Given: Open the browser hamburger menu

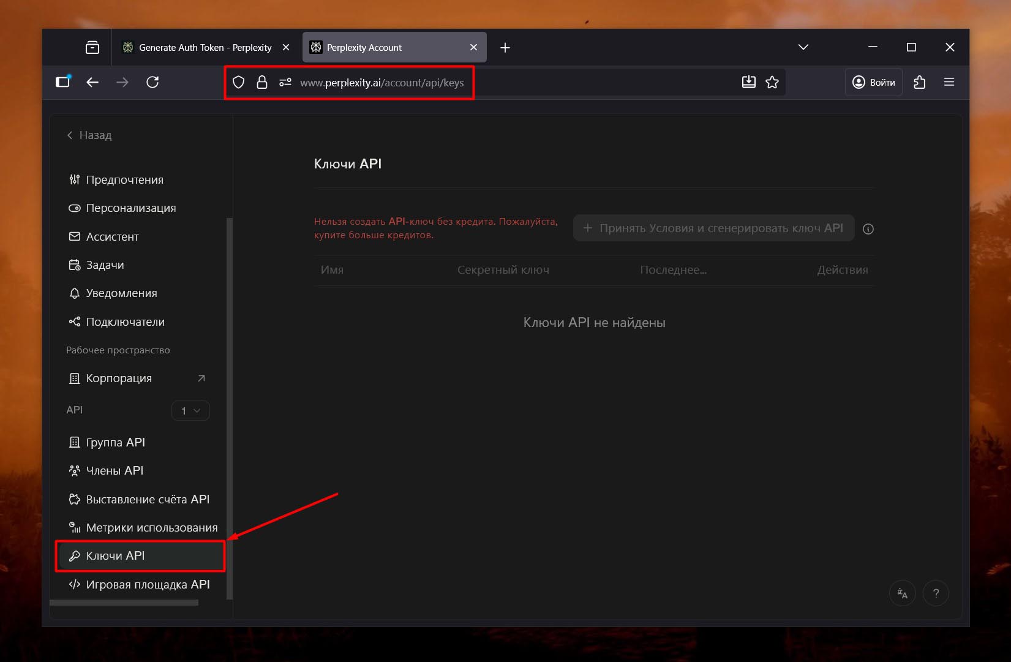Looking at the screenshot, I should click(949, 82).
